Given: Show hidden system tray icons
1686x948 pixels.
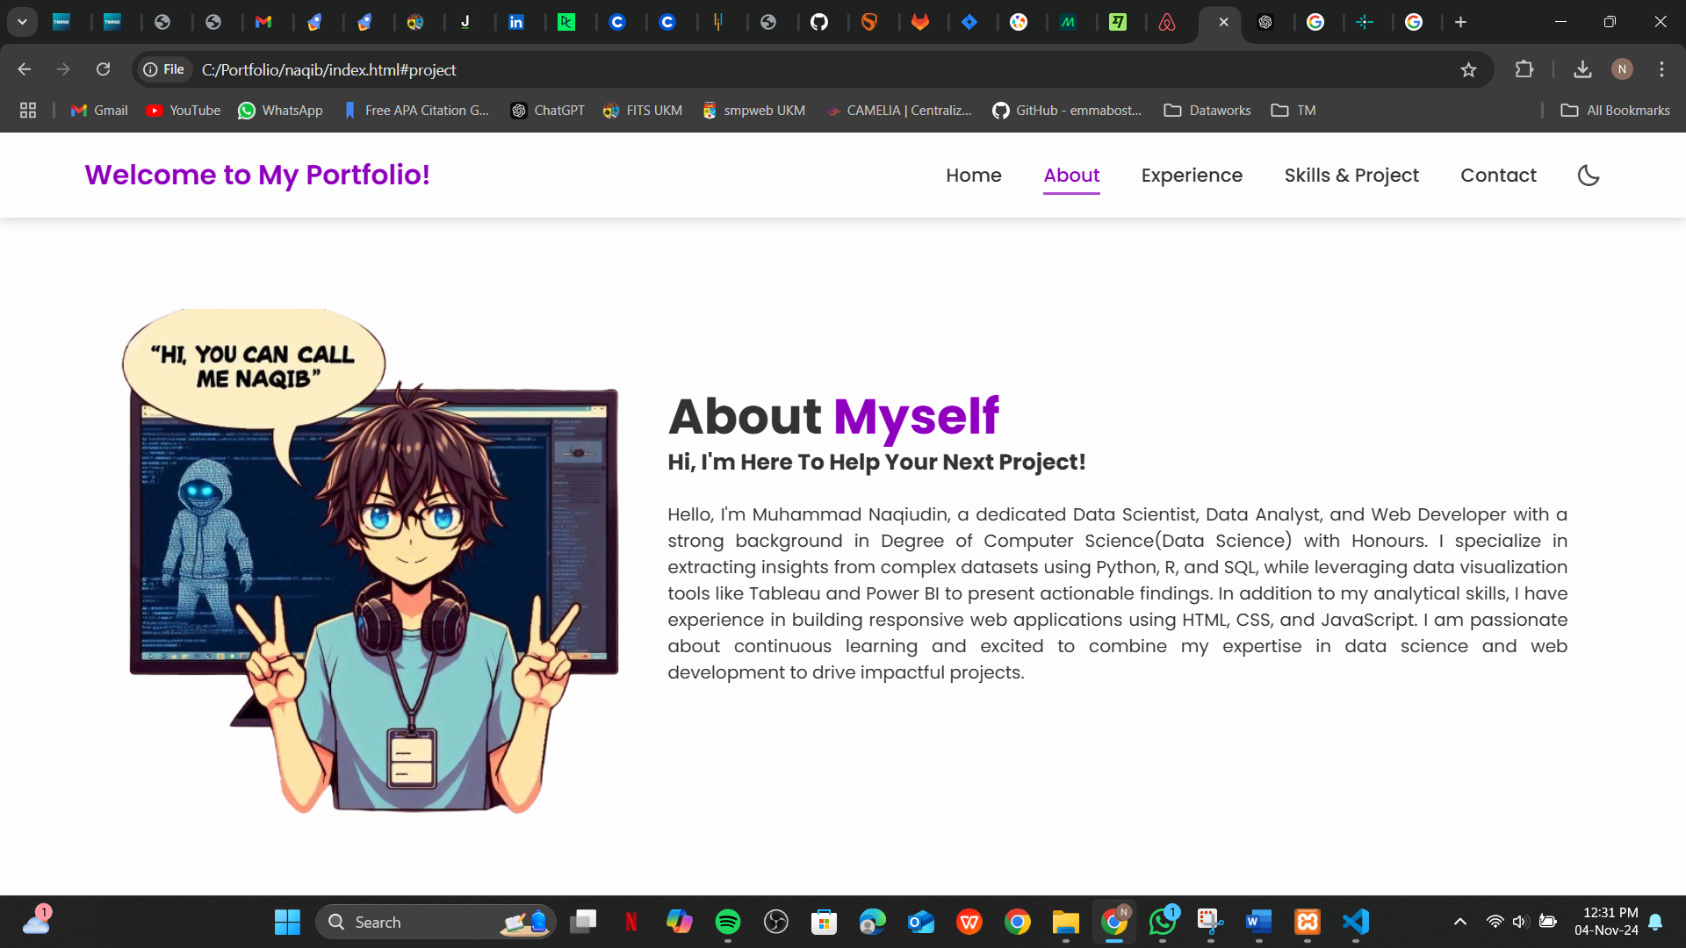Looking at the screenshot, I should [1460, 922].
